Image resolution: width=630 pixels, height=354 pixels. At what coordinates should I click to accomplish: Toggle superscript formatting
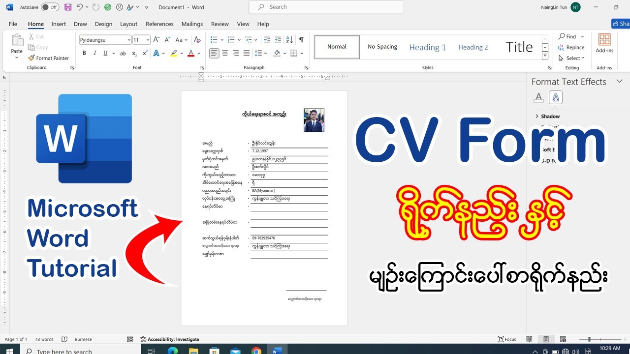coord(145,53)
